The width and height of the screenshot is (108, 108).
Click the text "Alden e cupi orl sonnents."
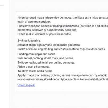34,67
